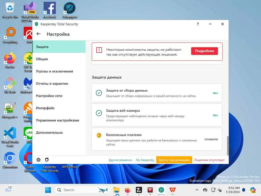The width and height of the screenshot is (261, 196).
Task: Click the Kaspersky shield logo in the title bar
Action: click(x=36, y=24)
